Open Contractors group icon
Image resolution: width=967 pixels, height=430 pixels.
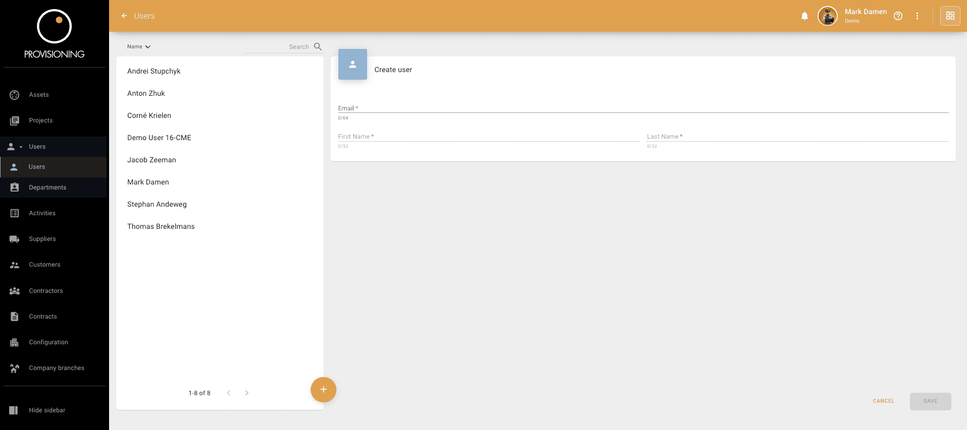15,291
